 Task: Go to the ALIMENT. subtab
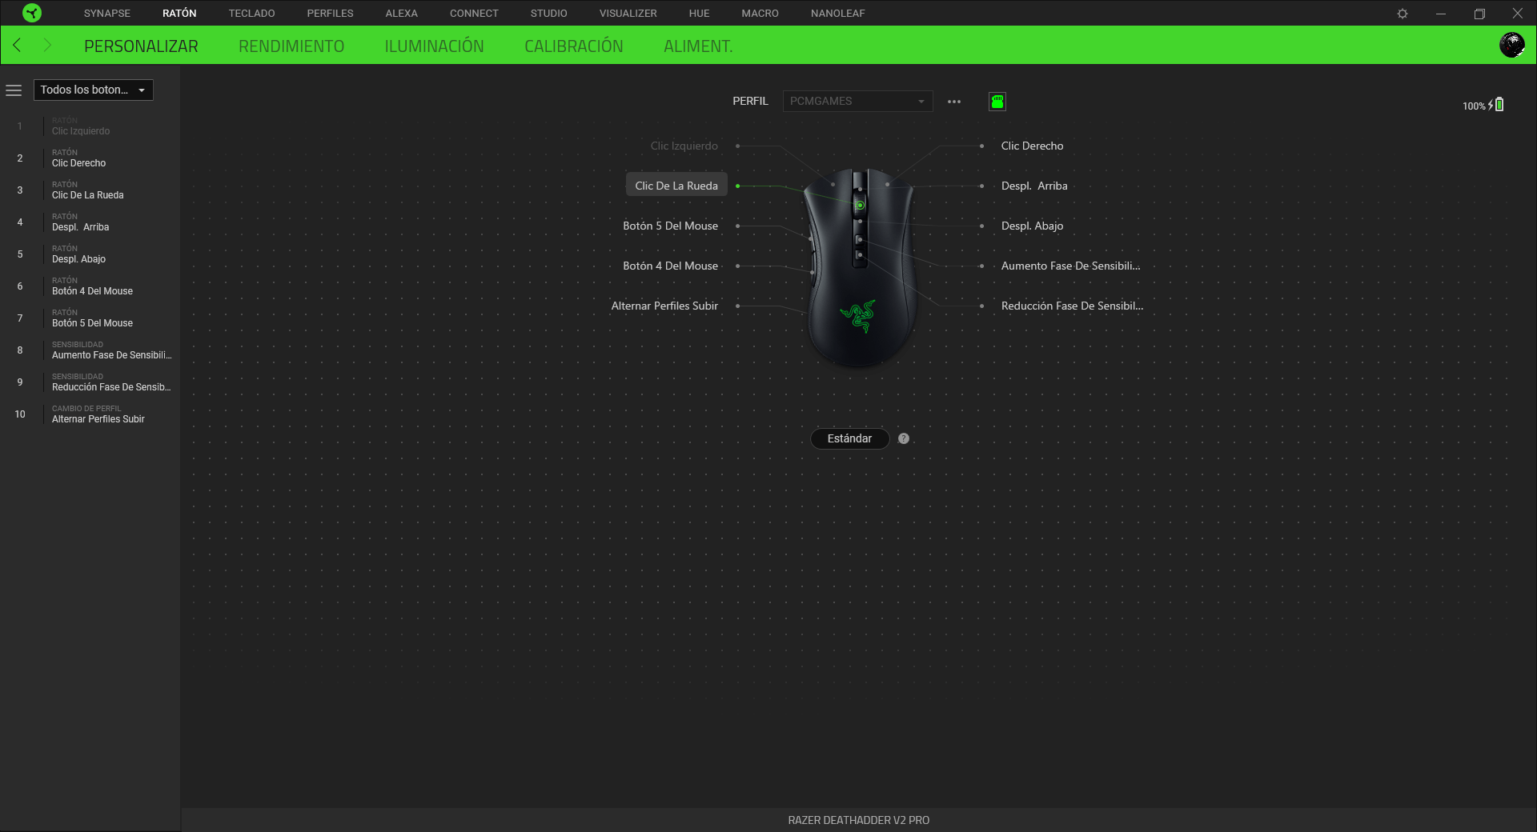(698, 46)
